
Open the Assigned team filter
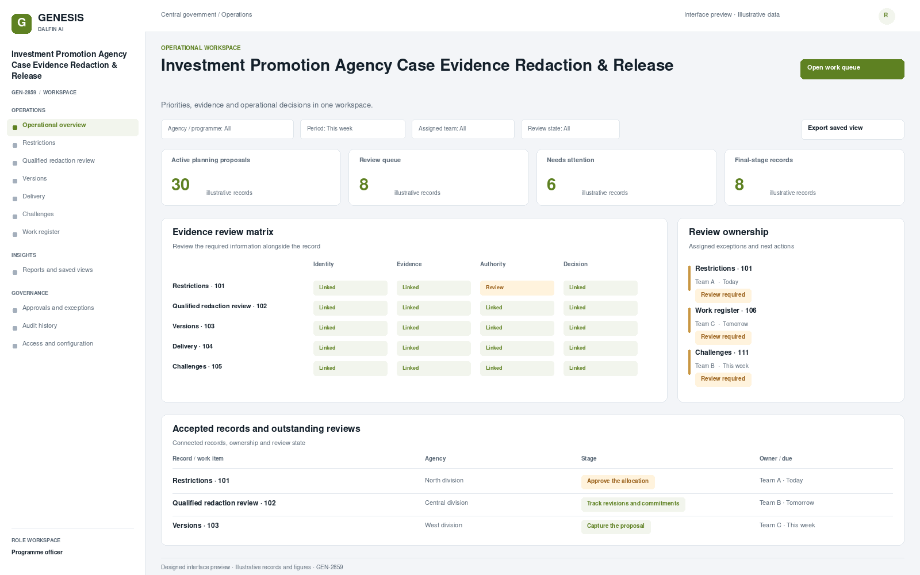[463, 129]
